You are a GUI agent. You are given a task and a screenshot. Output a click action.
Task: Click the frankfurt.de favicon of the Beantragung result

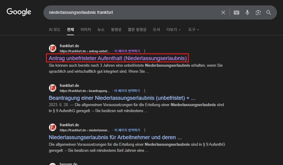pos(52,88)
